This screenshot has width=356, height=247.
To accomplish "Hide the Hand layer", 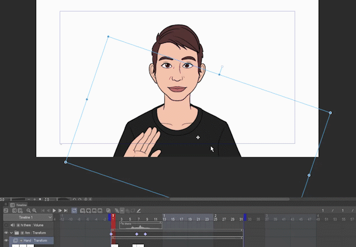I will [6, 240].
